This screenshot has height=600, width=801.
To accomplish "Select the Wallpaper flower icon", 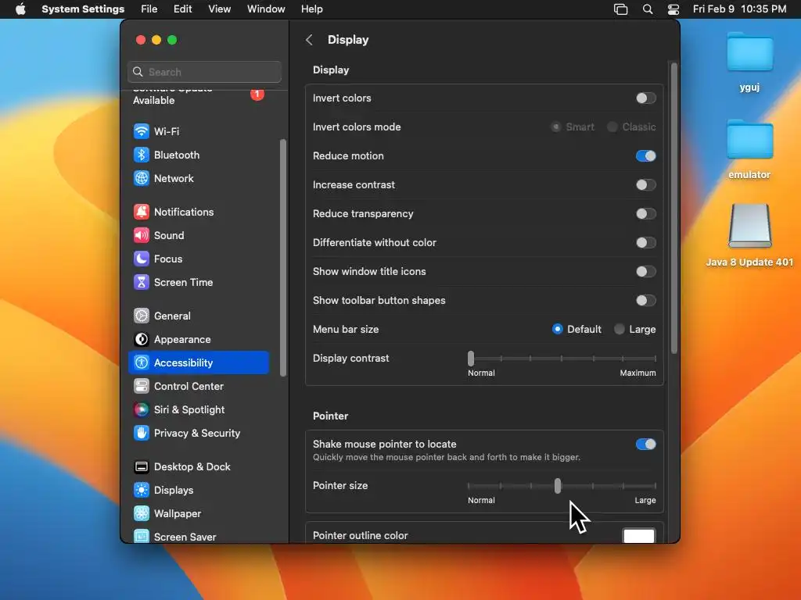I will point(142,514).
